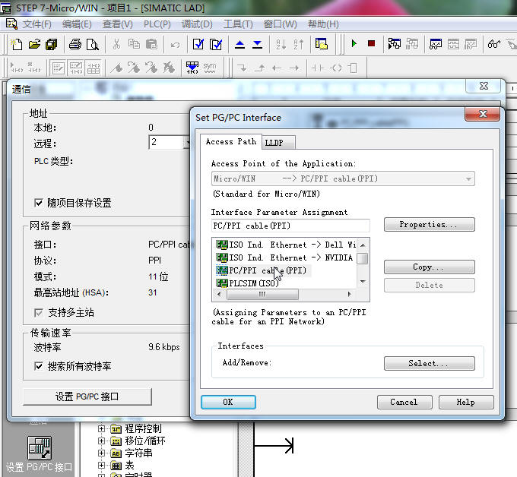Click the 设置 PG/PC 接口 button
Viewport: 517px width, 477px height.
87,396
